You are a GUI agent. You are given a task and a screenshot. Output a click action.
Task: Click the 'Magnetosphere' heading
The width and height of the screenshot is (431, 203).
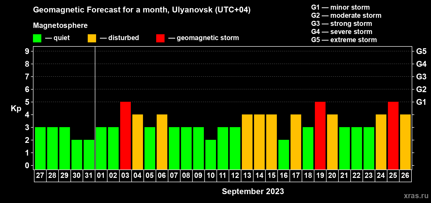click(60, 25)
